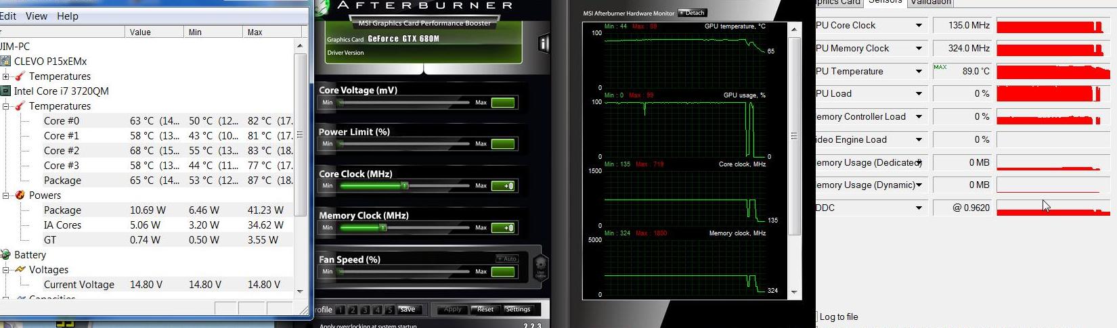Click the Afterburner Apply button
Image resolution: width=1117 pixels, height=328 pixels.
click(452, 309)
